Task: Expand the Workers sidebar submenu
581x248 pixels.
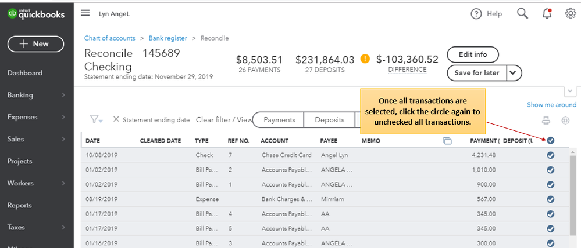Action: coord(63,183)
